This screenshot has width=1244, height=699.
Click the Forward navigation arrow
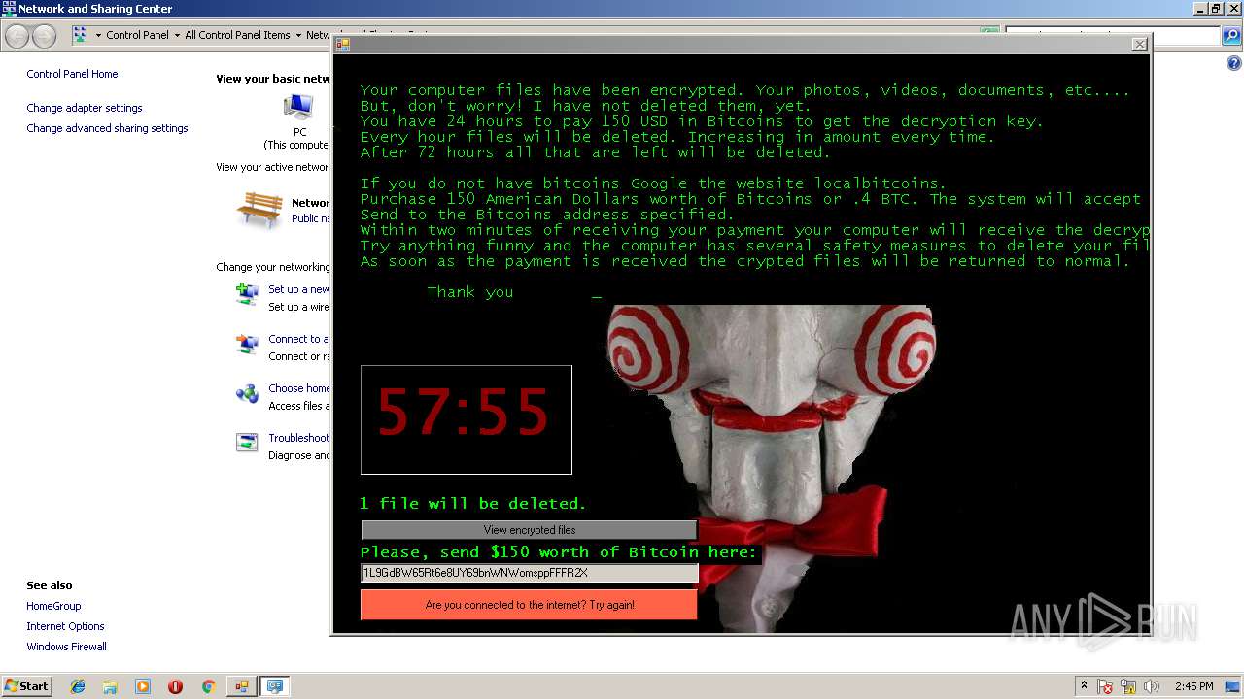44,36
